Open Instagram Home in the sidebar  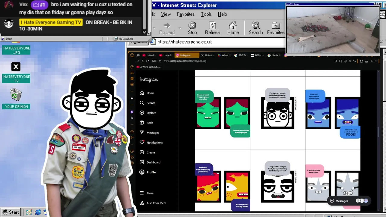pos(147,93)
